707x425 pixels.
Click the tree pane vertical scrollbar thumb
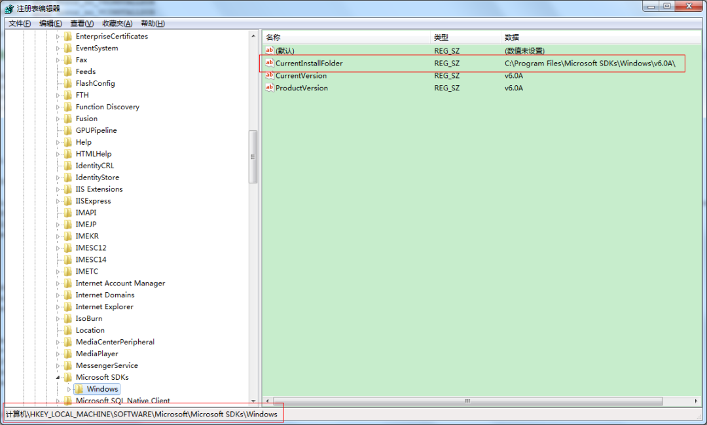(253, 157)
